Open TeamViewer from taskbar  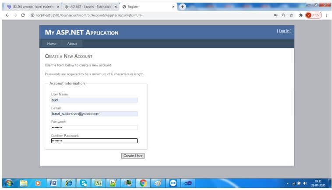point(173,183)
